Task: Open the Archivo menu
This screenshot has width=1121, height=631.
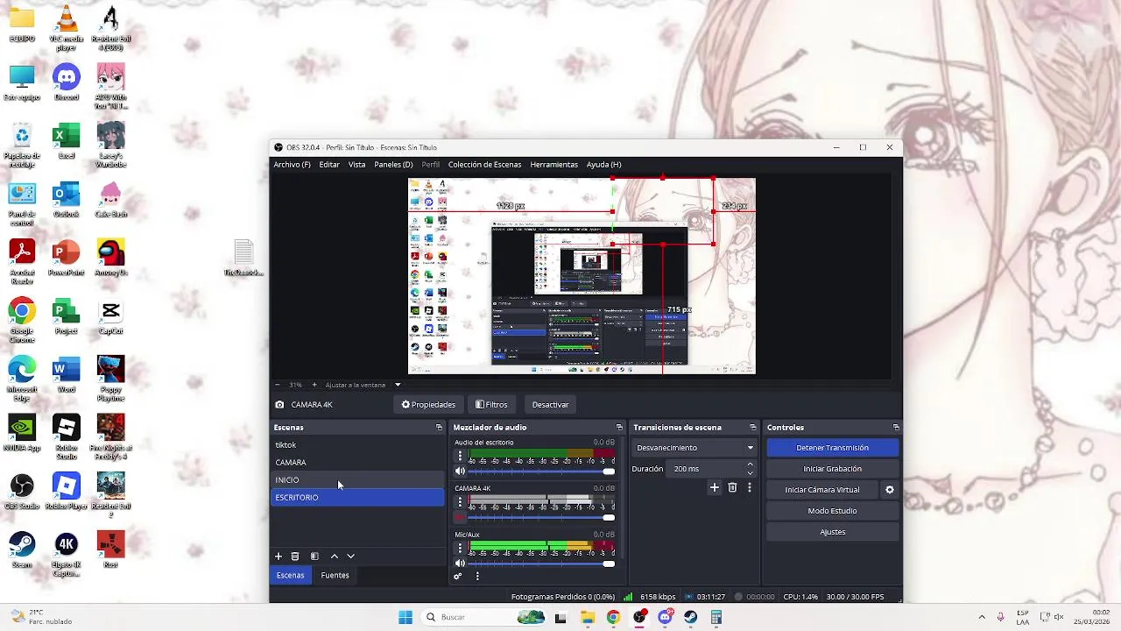Action: point(292,165)
